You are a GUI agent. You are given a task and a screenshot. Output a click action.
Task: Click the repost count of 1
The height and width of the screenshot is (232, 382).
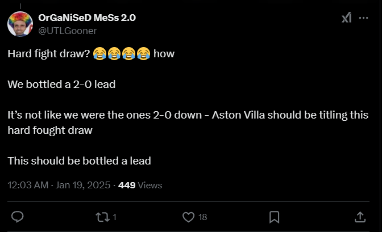pos(114,217)
